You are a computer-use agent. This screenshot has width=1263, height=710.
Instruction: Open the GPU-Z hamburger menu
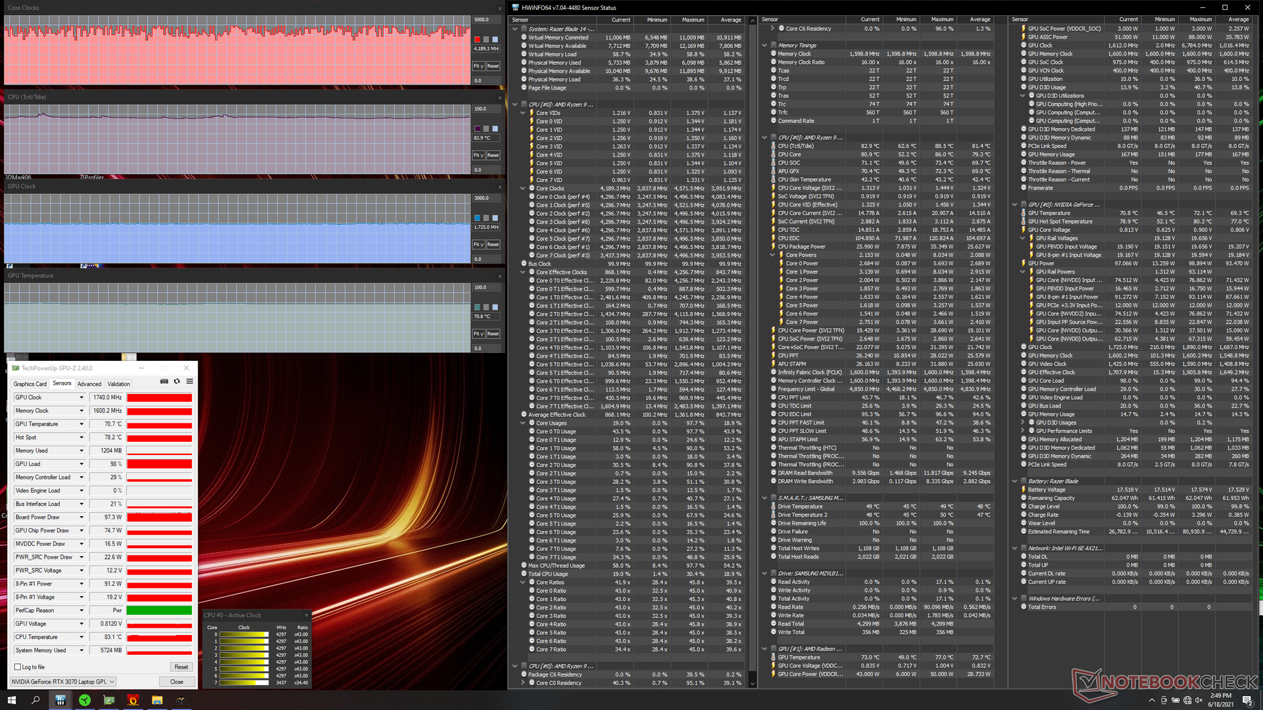(189, 381)
